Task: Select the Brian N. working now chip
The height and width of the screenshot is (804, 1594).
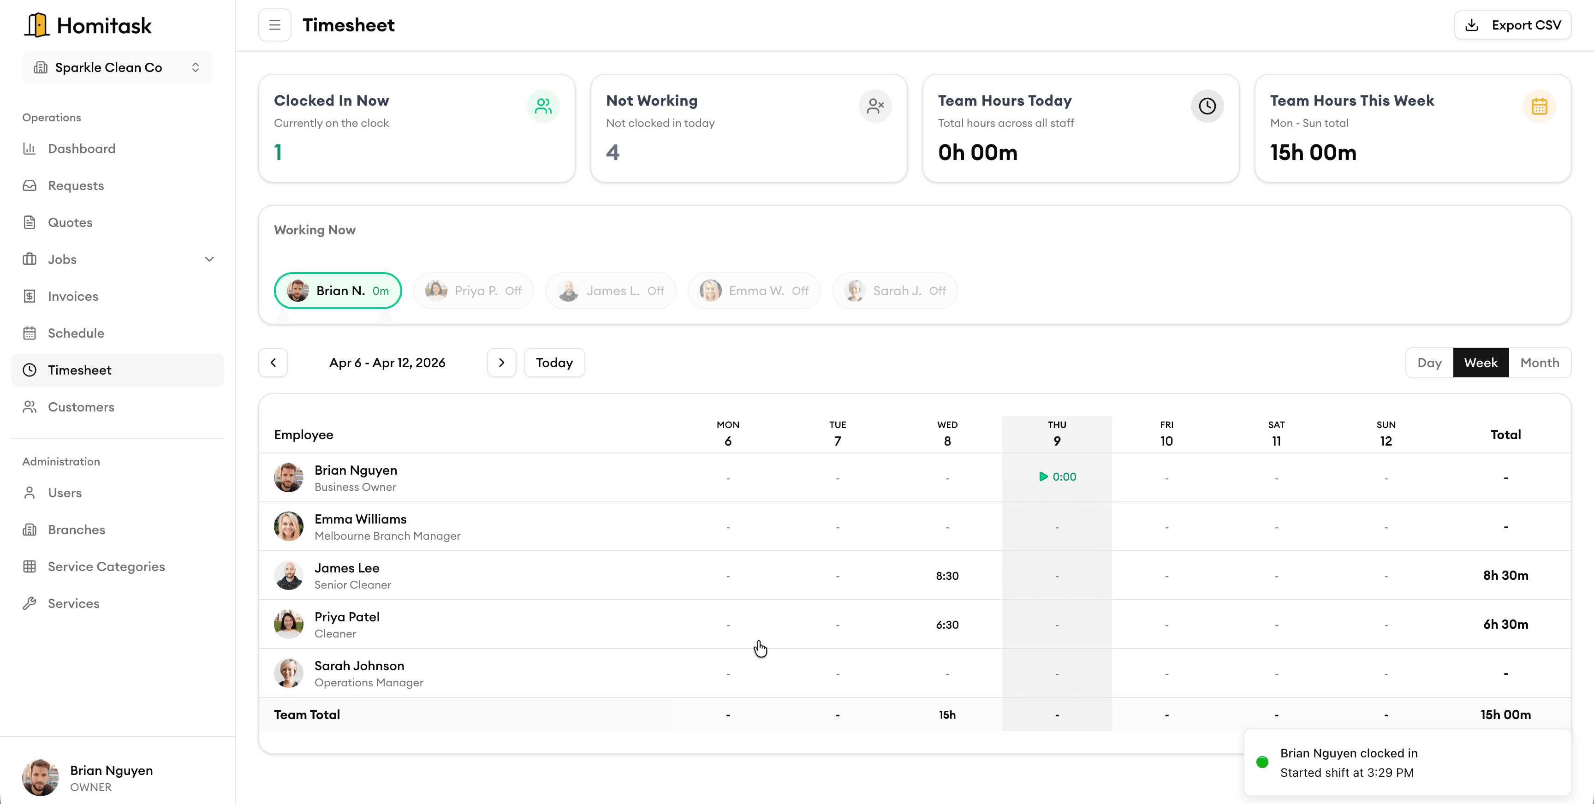Action: (x=338, y=290)
